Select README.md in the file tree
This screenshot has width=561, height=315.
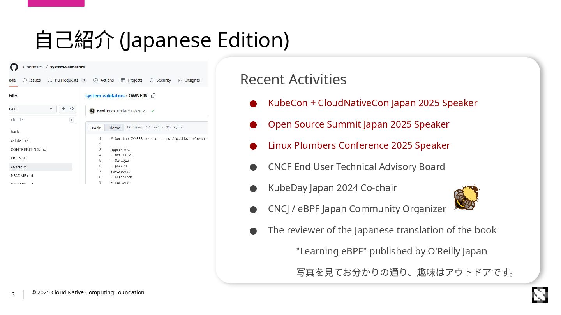(x=22, y=176)
